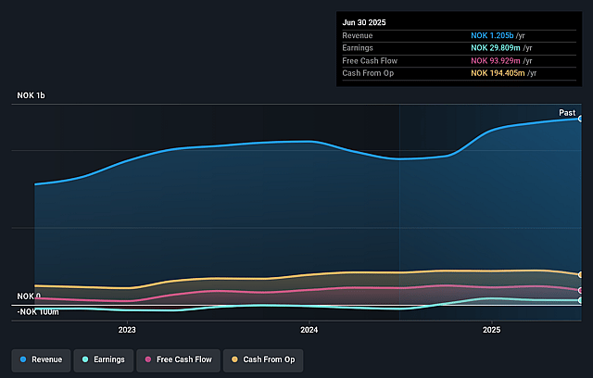Viewport: 593px width, 378px height.
Task: Click the yellow Cash From Op end-point marker
Action: pos(581,275)
